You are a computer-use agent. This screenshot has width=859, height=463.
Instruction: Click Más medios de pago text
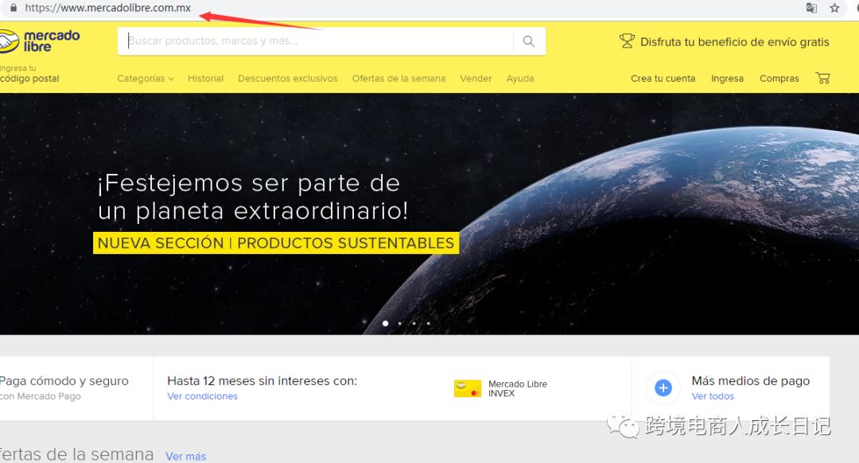click(751, 381)
